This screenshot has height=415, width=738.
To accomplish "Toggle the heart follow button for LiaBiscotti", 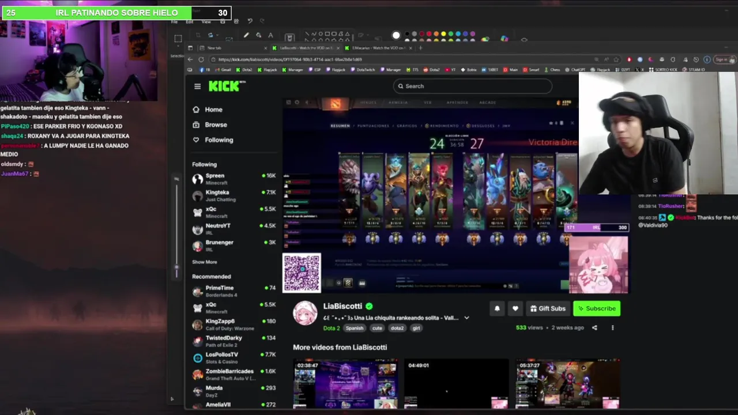I will pos(515,308).
